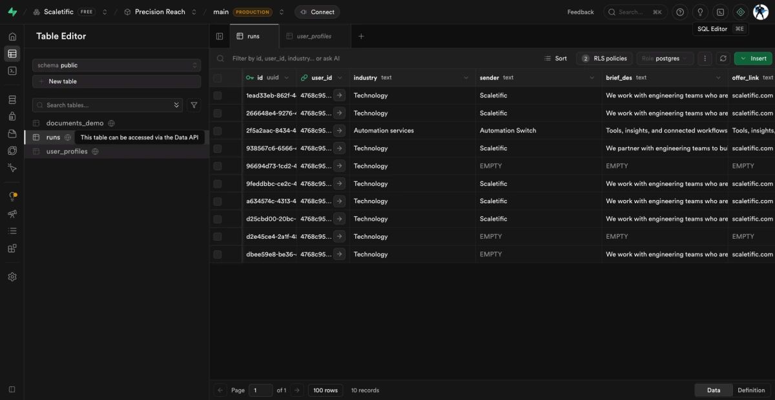Screen dimensions: 775x400
Task: Open Authentication icon in sidebar
Action: (12, 117)
